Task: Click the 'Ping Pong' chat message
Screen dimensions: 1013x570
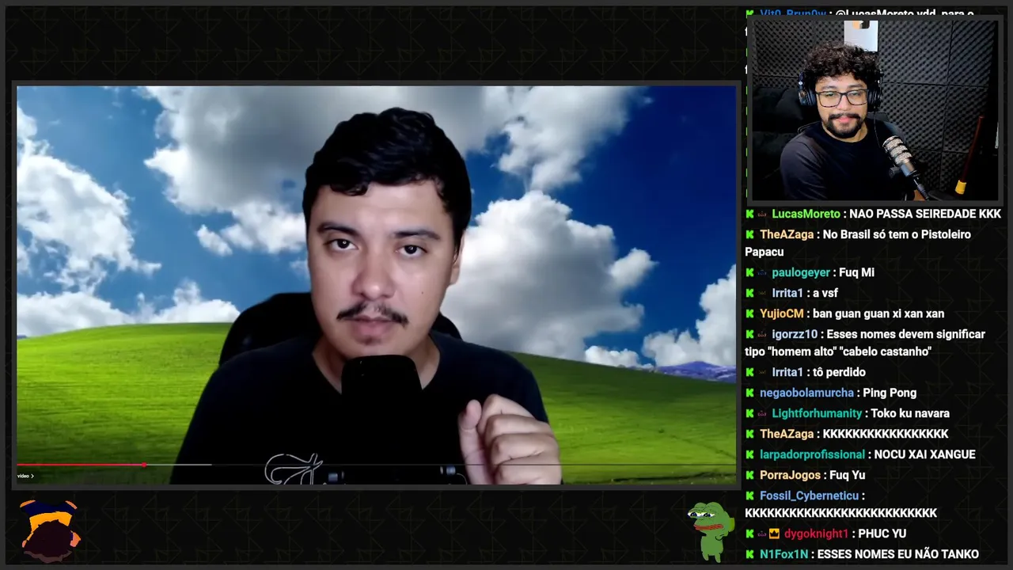Action: (890, 393)
